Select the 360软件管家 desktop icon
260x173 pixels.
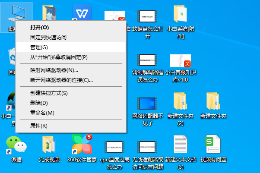click(82, 145)
